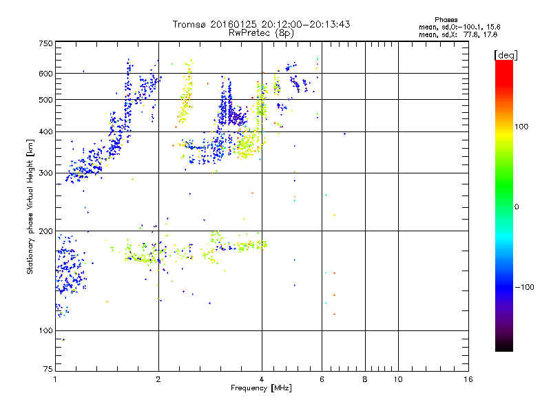
Task: Click the 300 height tick label
Action: pos(45,173)
